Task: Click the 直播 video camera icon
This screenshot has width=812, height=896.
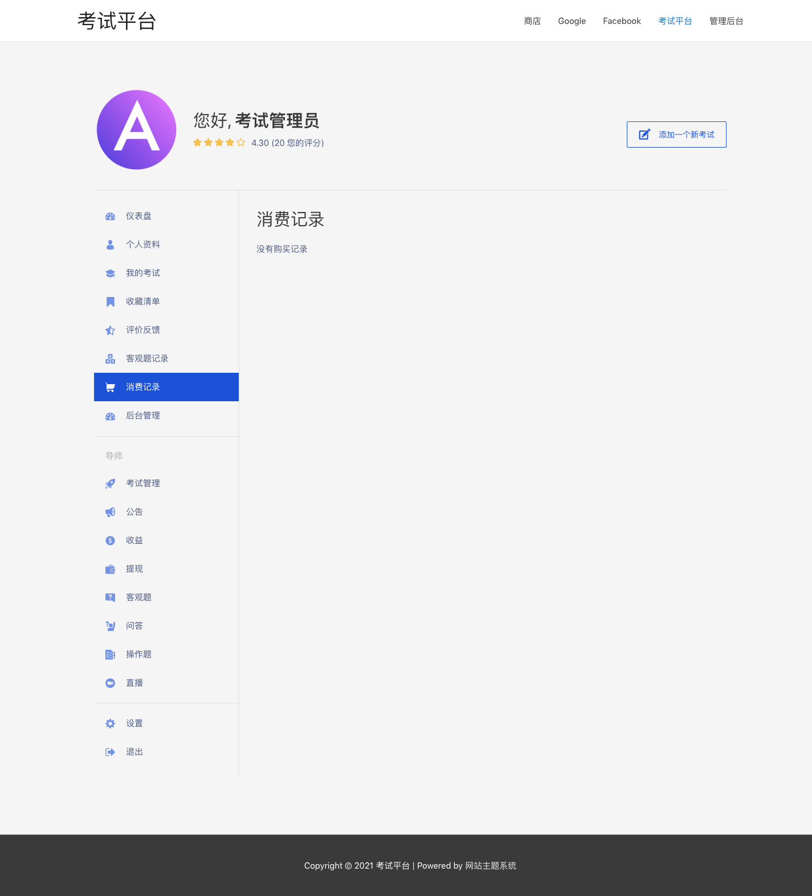Action: pos(111,683)
